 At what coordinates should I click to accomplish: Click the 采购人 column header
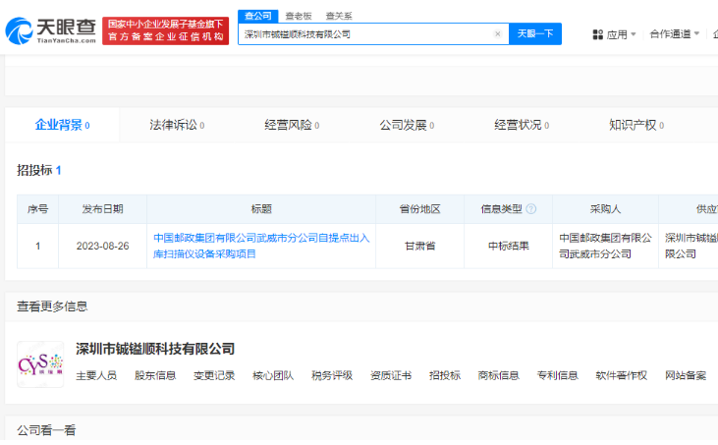tap(605, 209)
